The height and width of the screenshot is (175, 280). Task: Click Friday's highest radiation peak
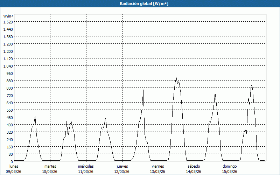176,77
